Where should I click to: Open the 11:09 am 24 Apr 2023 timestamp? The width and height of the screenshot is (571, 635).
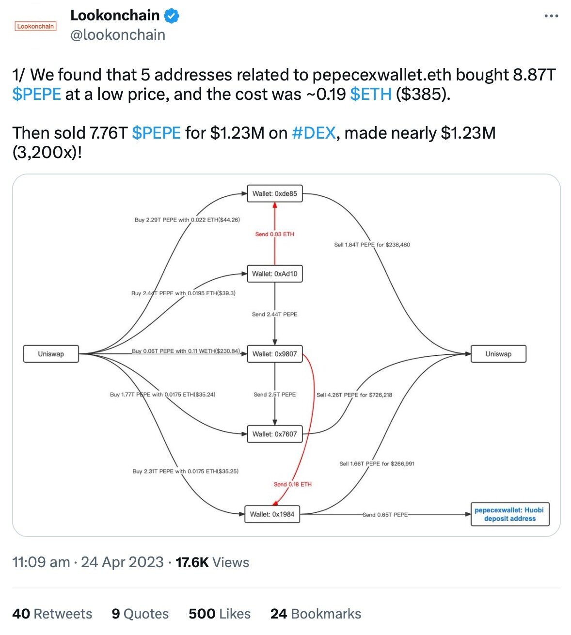[88, 562]
